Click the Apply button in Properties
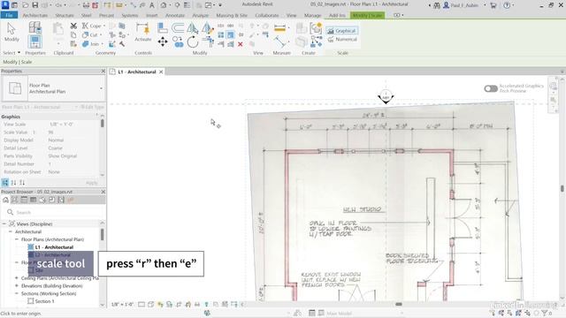The height and width of the screenshot is (318, 566). point(92,183)
